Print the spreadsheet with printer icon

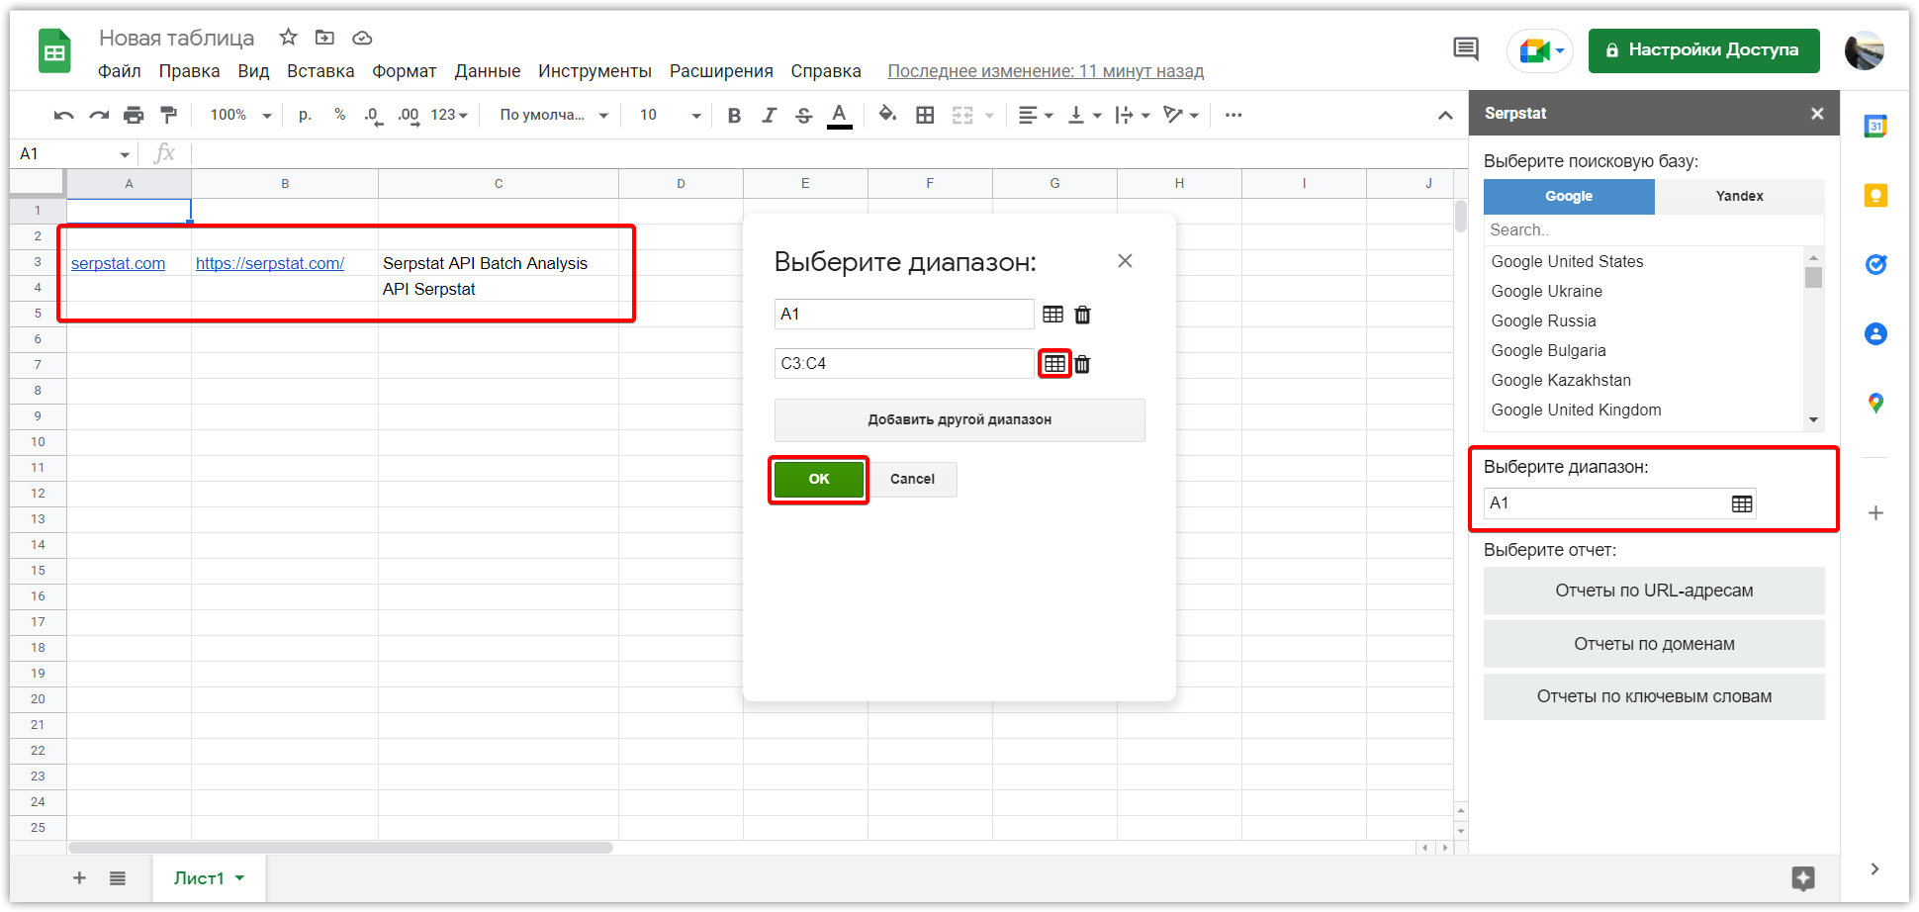point(134,116)
